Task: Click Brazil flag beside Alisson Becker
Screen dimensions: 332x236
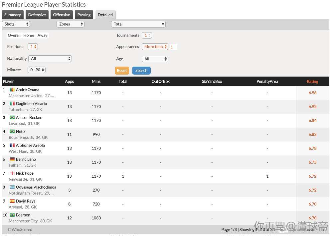Action: point(12,117)
